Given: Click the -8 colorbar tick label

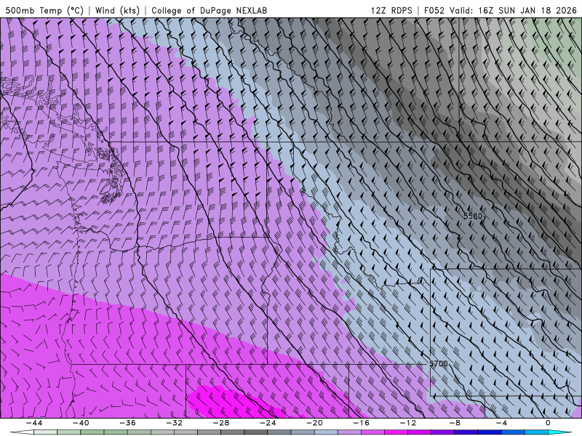Looking at the screenshot, I should 455,423.
